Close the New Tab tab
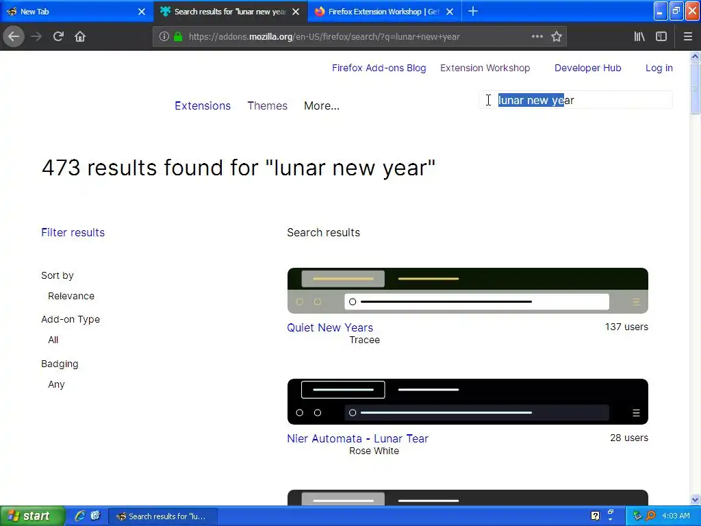This screenshot has width=701, height=526. tap(141, 12)
